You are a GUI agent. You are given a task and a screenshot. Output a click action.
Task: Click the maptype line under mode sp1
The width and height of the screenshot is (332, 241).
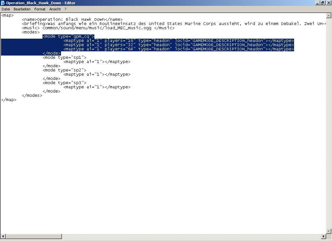point(97,62)
